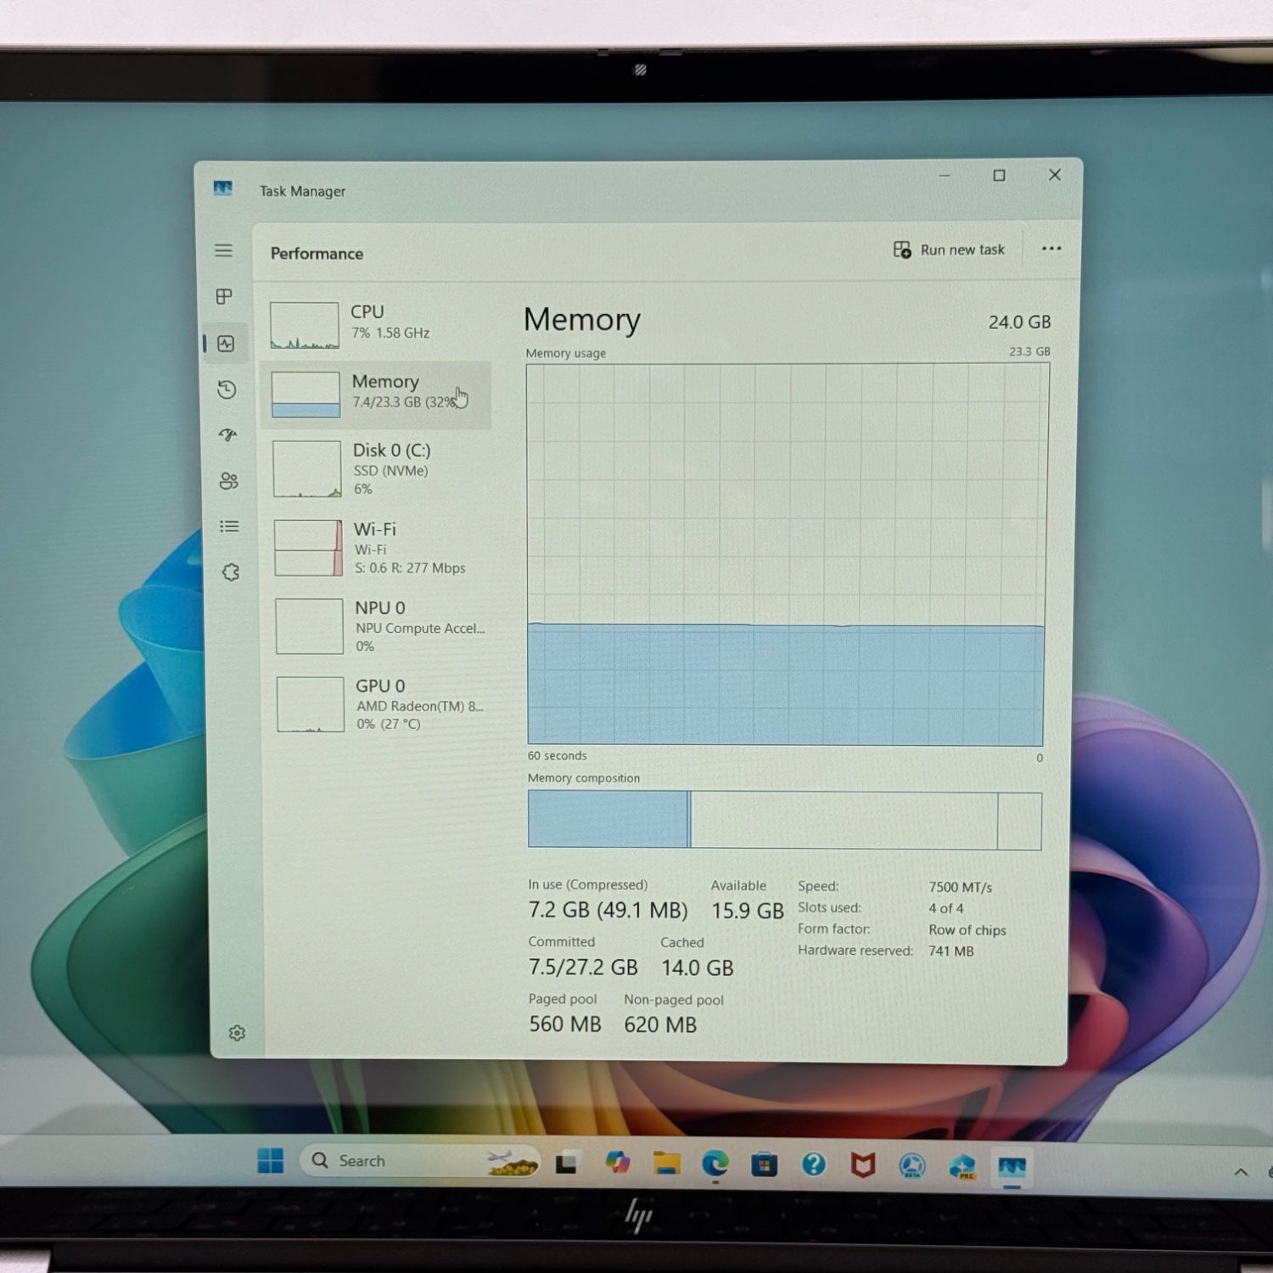This screenshot has height=1273, width=1273.
Task: Go to the Users page
Action: pos(228,481)
